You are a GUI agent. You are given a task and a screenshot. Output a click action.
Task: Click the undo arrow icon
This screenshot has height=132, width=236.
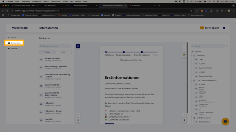click(x=184, y=46)
